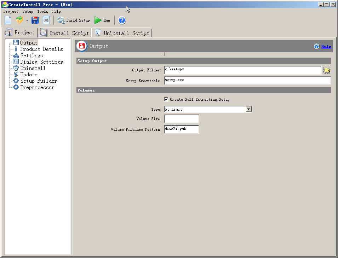Click the Settings shapes tree icon

point(16,55)
